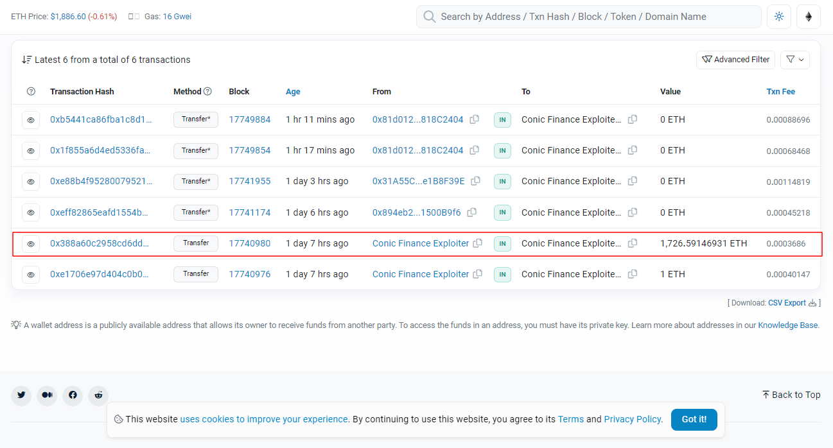Open block 17749884
This screenshot has height=448, width=833.
tap(250, 119)
